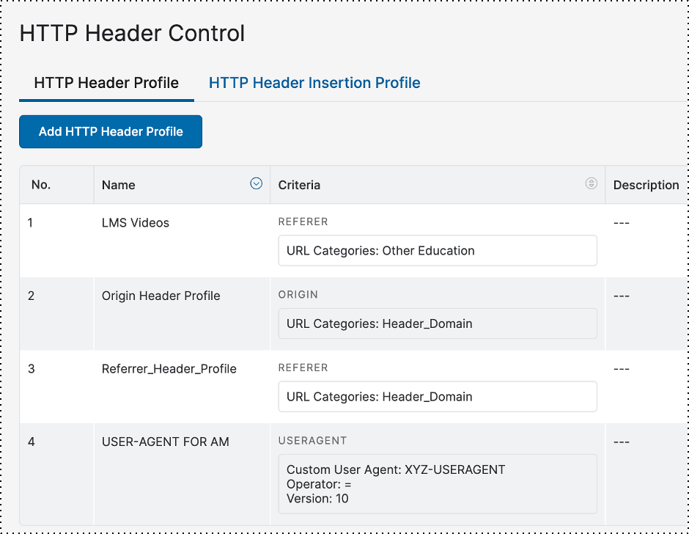This screenshot has height=534, width=689.
Task: Click the Name column header
Action: tap(119, 185)
